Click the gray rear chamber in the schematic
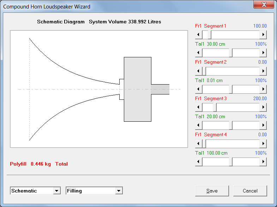Viewport: 277px width, 207px height. [x=138, y=89]
